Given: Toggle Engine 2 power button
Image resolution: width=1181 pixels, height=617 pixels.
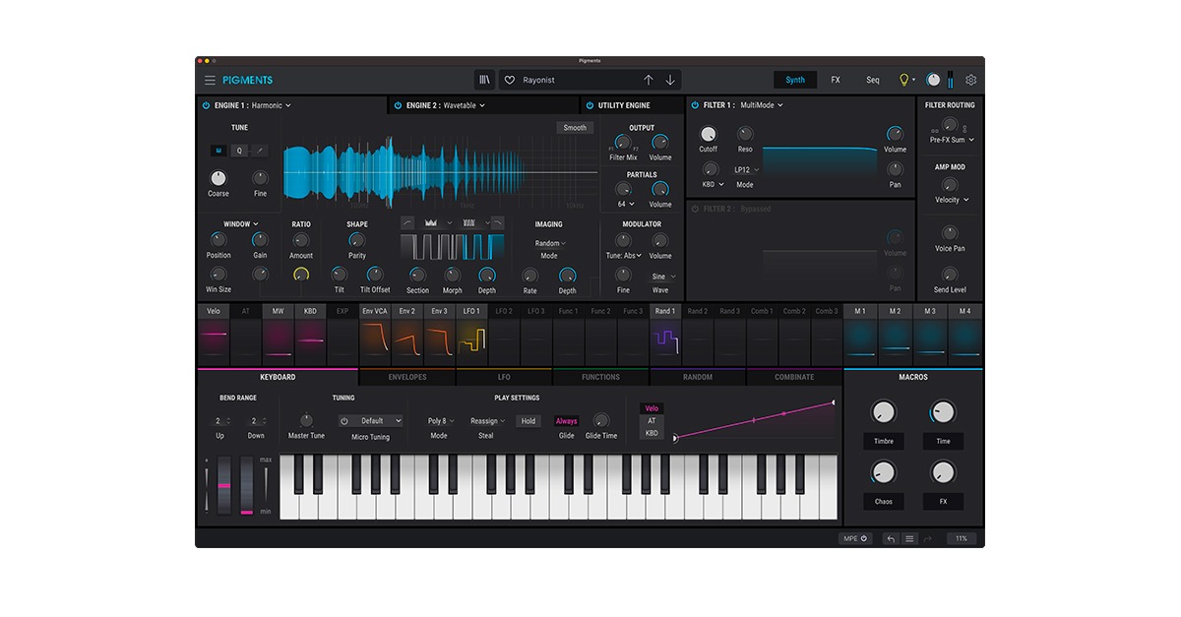Looking at the screenshot, I should tap(398, 105).
